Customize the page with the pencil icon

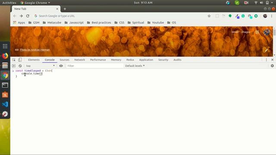pyautogui.click(x=267, y=50)
